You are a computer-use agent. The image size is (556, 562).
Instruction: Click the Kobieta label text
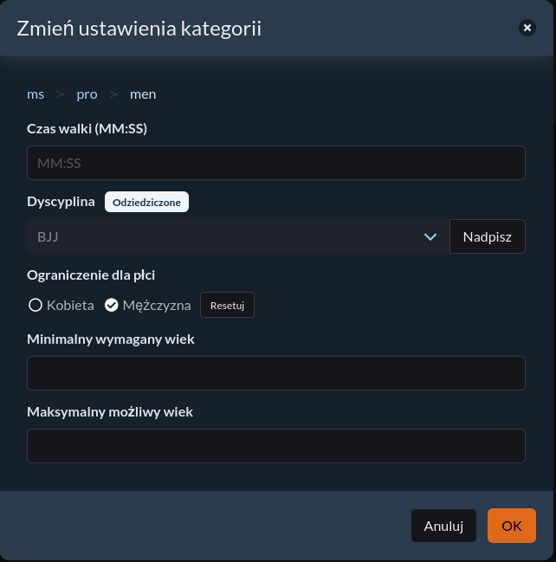pos(70,306)
